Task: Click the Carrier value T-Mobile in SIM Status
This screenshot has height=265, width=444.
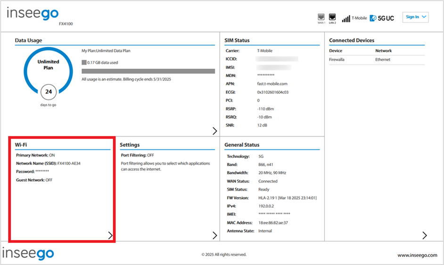Action: [x=265, y=51]
